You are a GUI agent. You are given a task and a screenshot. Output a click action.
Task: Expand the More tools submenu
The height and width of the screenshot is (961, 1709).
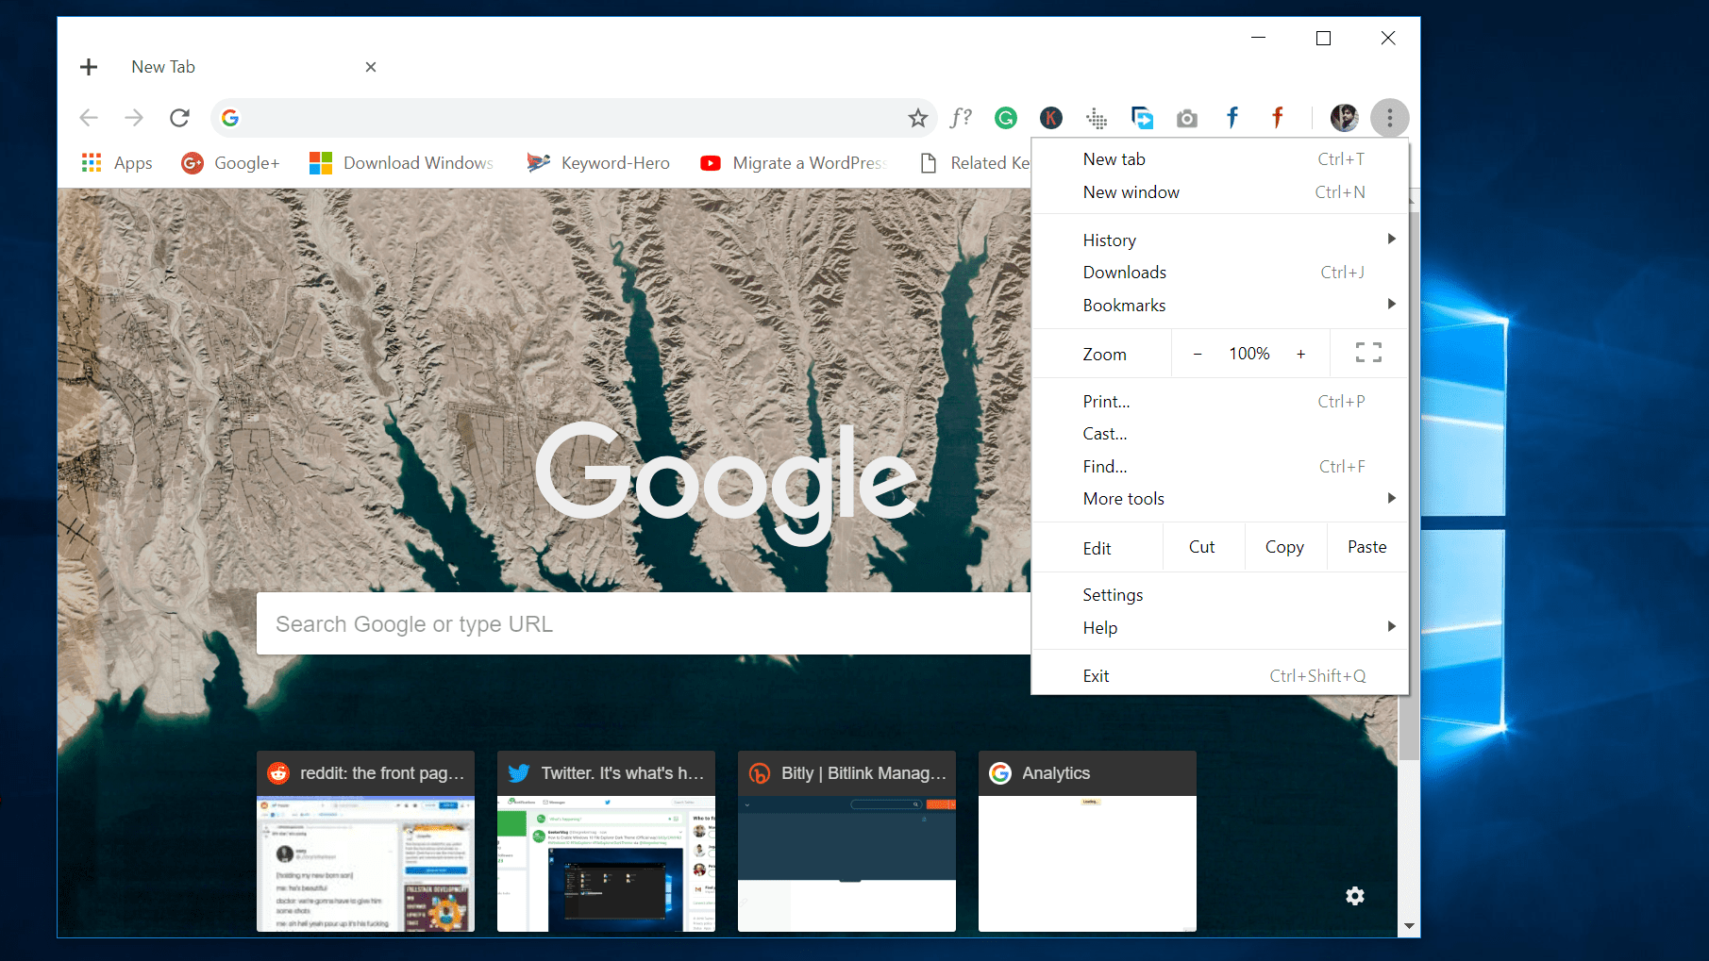pos(1220,499)
